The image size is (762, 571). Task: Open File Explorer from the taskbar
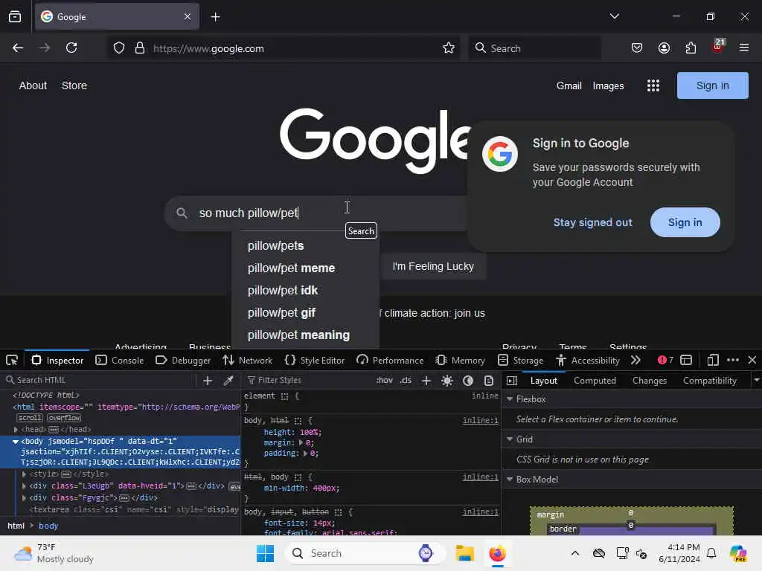tap(464, 553)
